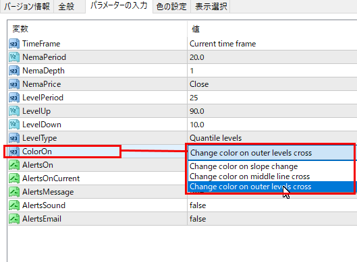Edit 'Quantile levels' value cell

[272, 138]
